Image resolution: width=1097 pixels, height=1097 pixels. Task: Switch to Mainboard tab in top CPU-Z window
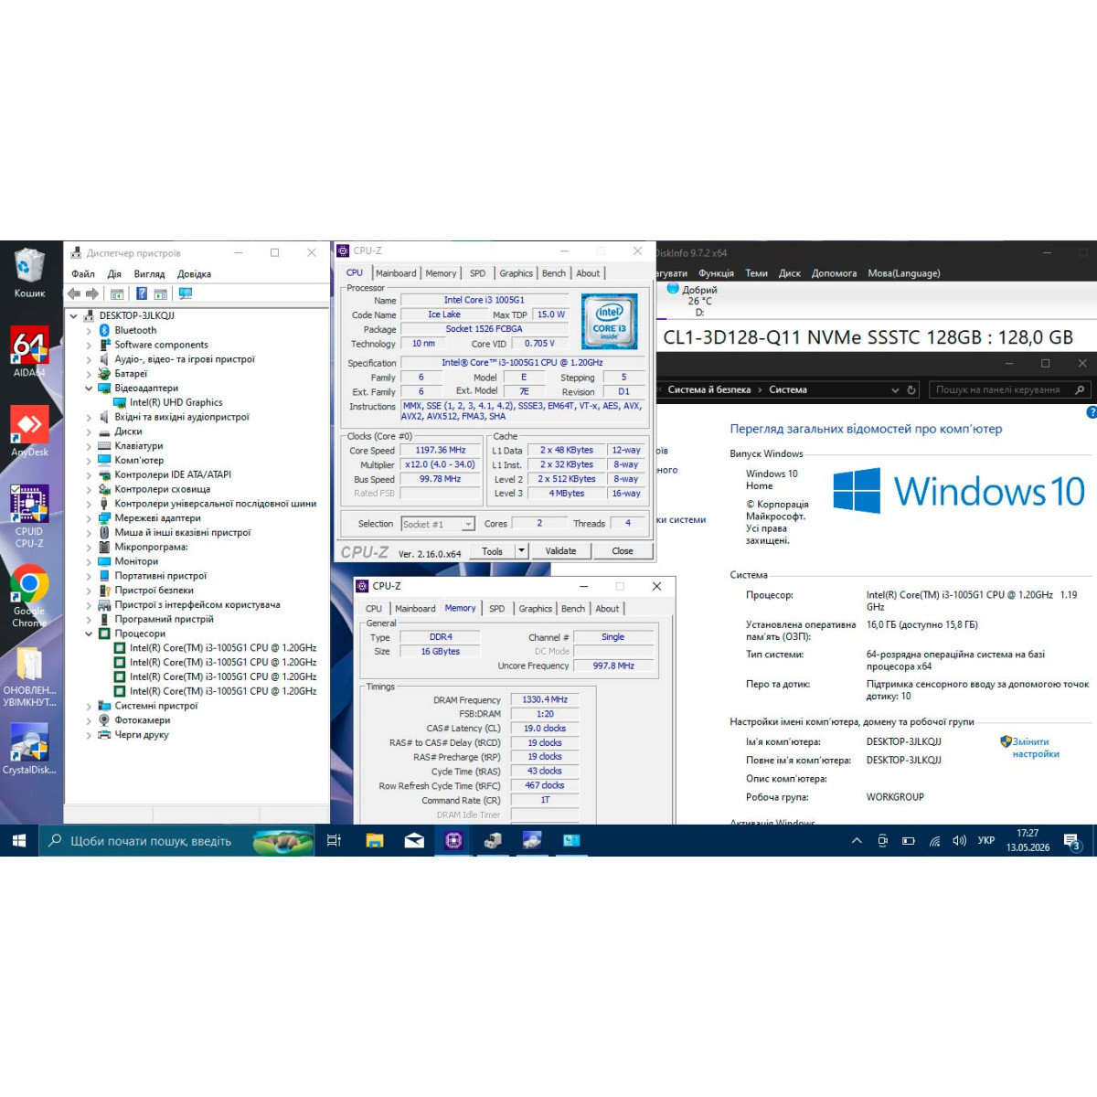click(396, 273)
